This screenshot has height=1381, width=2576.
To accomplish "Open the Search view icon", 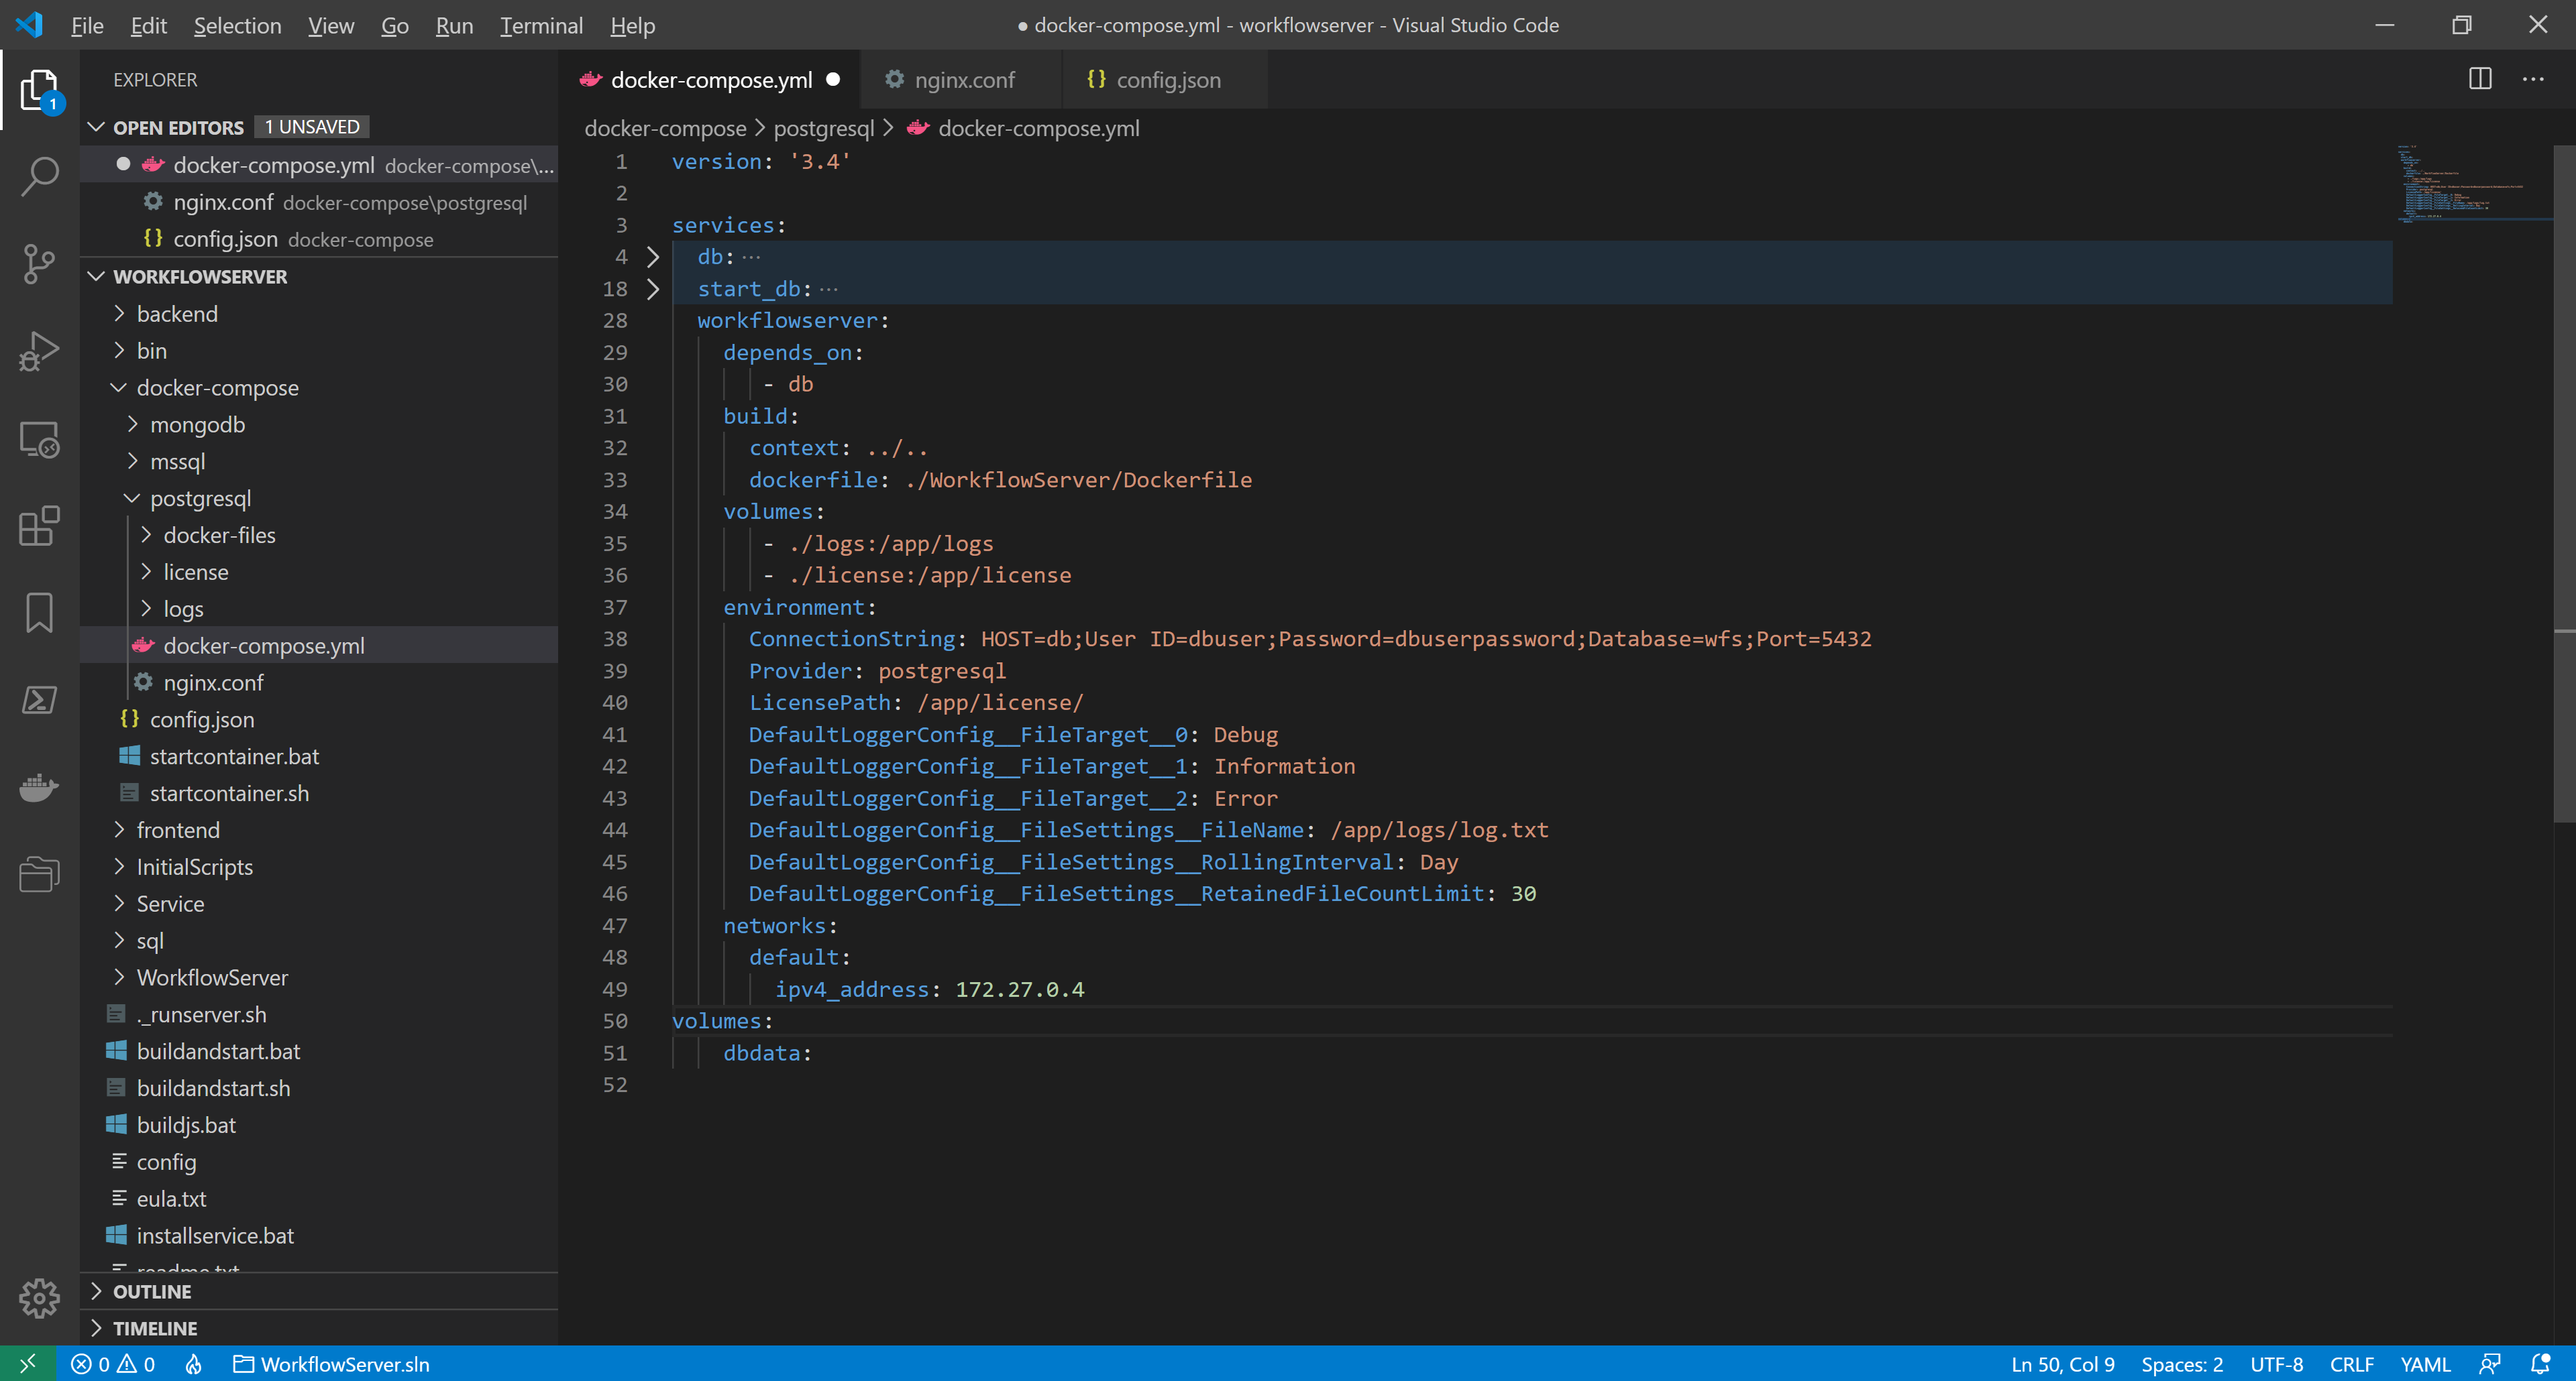I will (39, 176).
